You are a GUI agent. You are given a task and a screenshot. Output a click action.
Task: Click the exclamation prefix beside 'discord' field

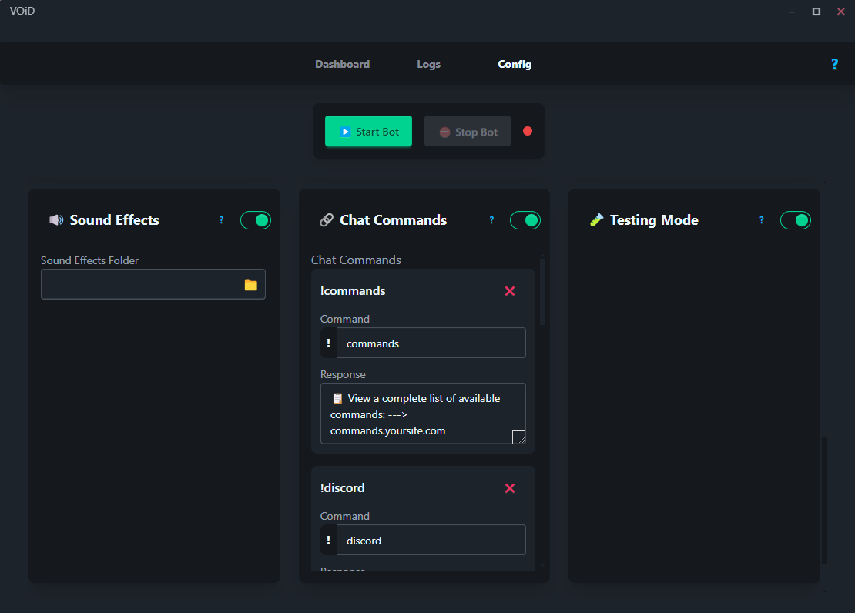point(328,540)
